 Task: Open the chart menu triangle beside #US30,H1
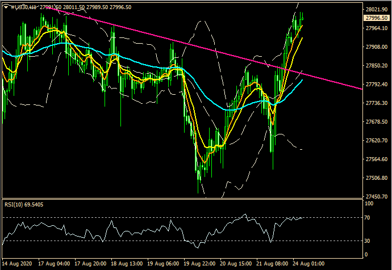click(6, 7)
